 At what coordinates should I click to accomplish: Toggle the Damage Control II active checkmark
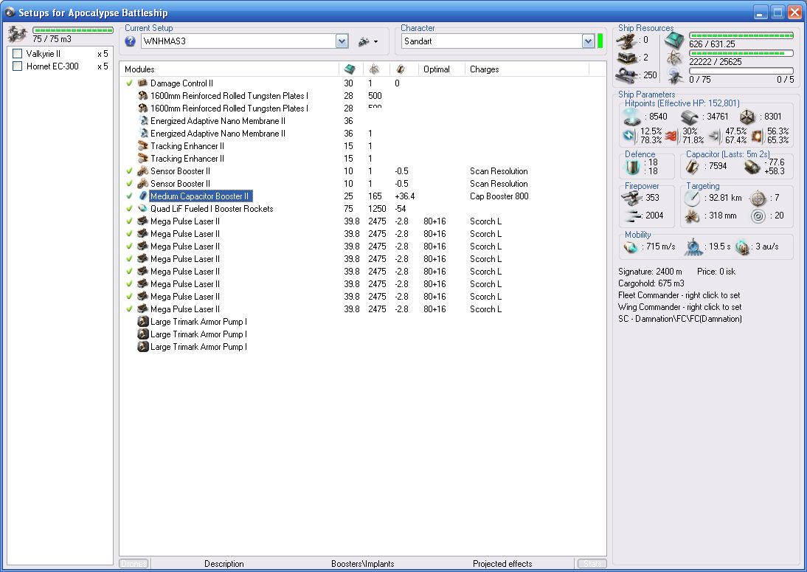pyautogui.click(x=129, y=83)
